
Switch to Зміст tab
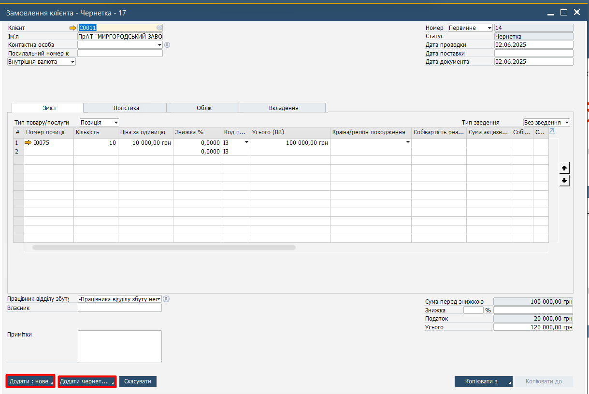coord(47,108)
